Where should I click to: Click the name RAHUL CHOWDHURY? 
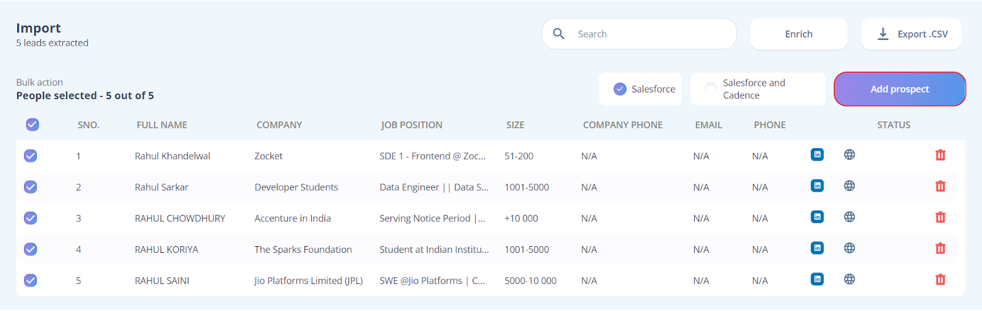point(180,219)
